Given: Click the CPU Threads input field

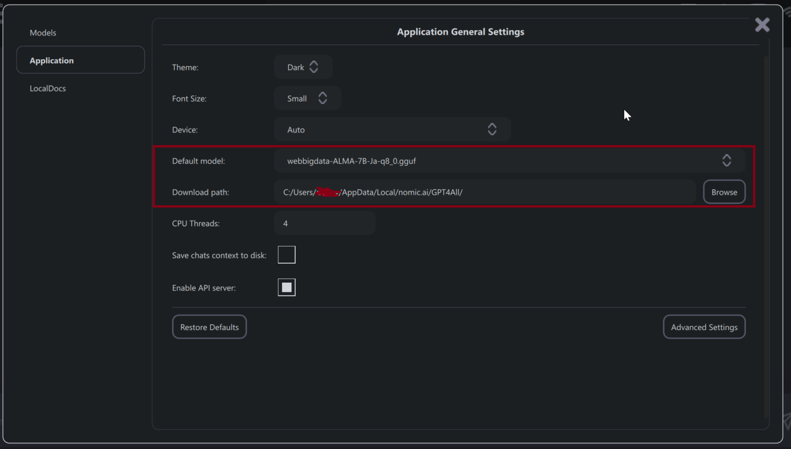Looking at the screenshot, I should coord(324,223).
